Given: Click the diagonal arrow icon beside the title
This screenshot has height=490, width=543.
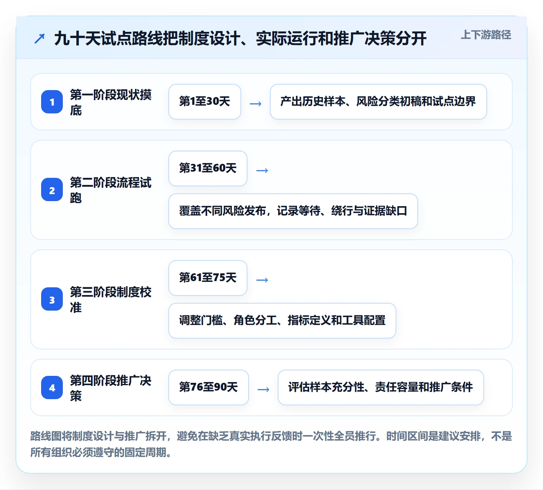Looking at the screenshot, I should 40,38.
